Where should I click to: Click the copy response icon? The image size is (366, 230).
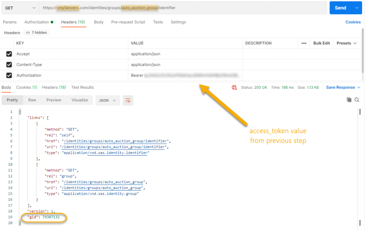point(349,100)
